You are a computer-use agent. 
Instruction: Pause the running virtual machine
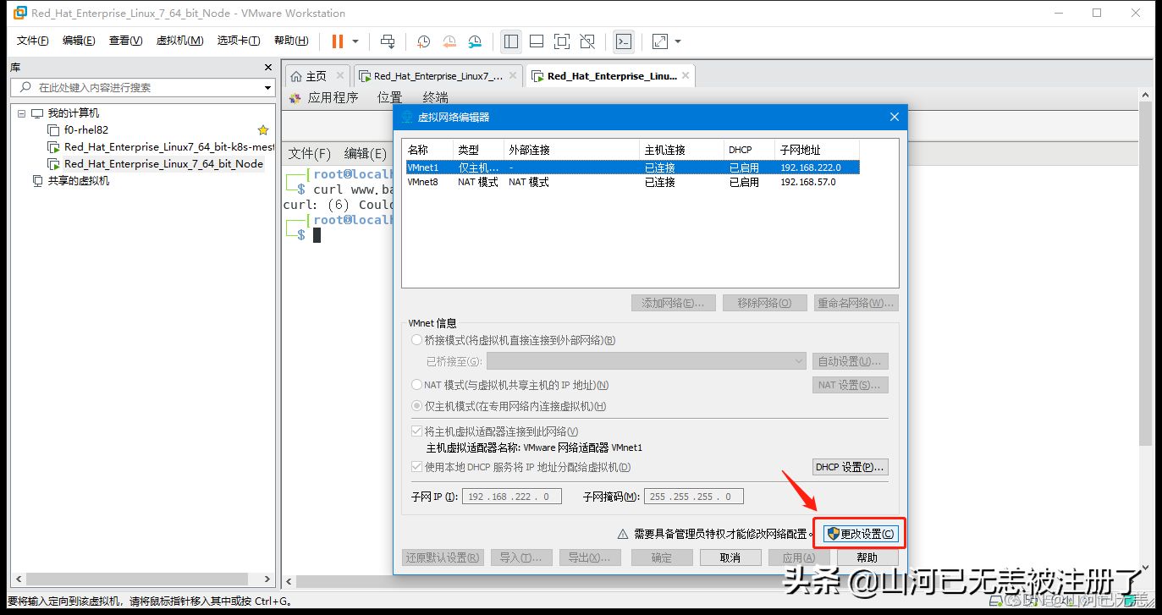pyautogui.click(x=338, y=41)
